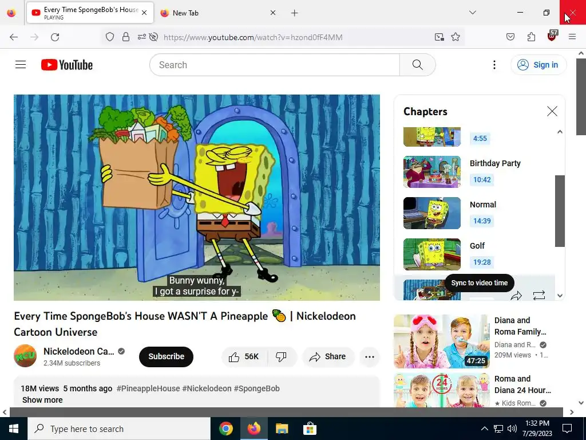
Task: Open tracking protection shield icon
Action: (109, 37)
